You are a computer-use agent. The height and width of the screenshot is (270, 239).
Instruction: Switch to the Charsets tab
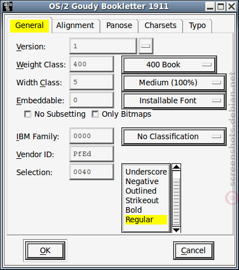tap(160, 26)
